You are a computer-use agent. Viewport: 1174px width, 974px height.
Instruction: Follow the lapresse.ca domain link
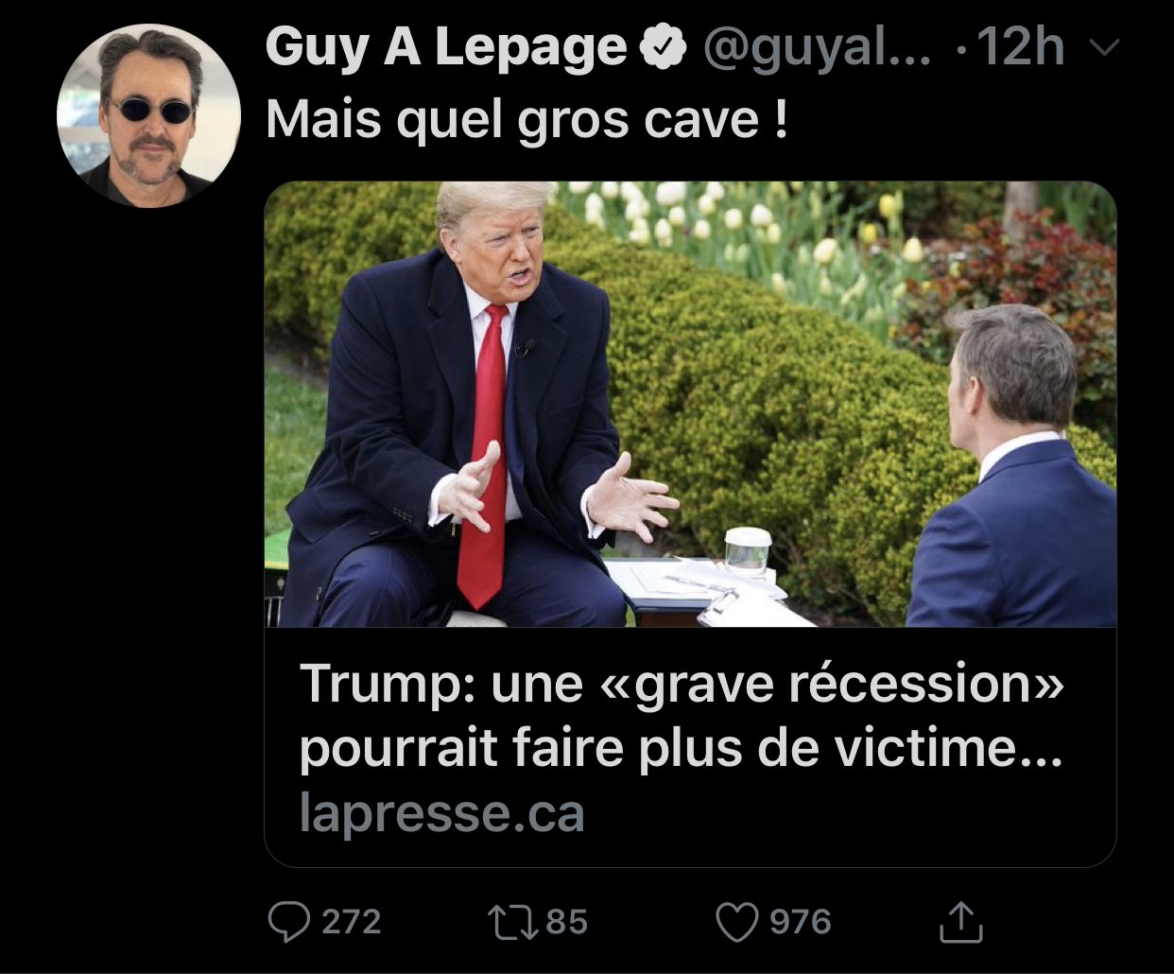(441, 813)
